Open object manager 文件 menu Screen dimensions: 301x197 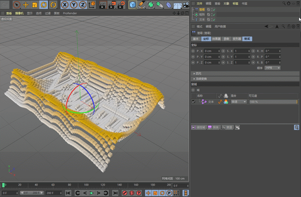pyautogui.click(x=199, y=3)
